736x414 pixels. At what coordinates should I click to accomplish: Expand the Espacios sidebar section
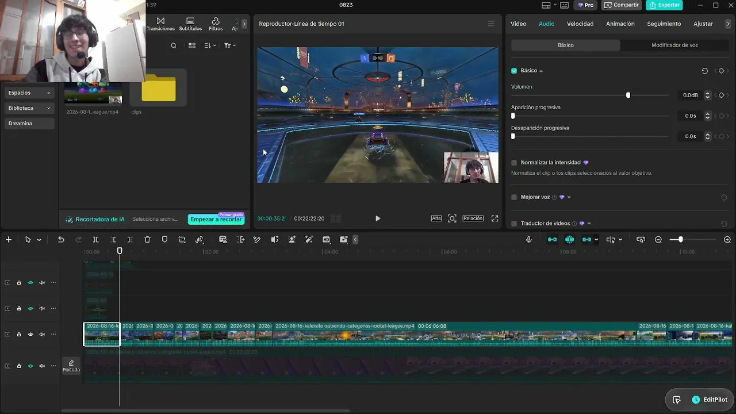click(x=29, y=93)
